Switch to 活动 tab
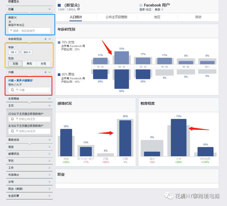The height and width of the screenshot is (206, 227). point(198,17)
